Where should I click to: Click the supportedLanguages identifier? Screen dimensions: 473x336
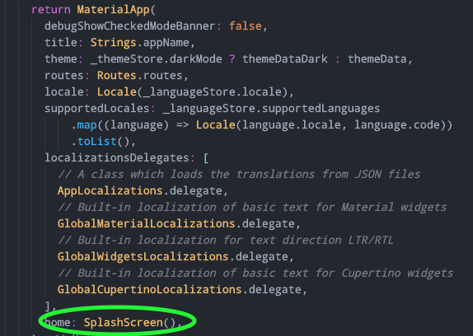(x=321, y=109)
